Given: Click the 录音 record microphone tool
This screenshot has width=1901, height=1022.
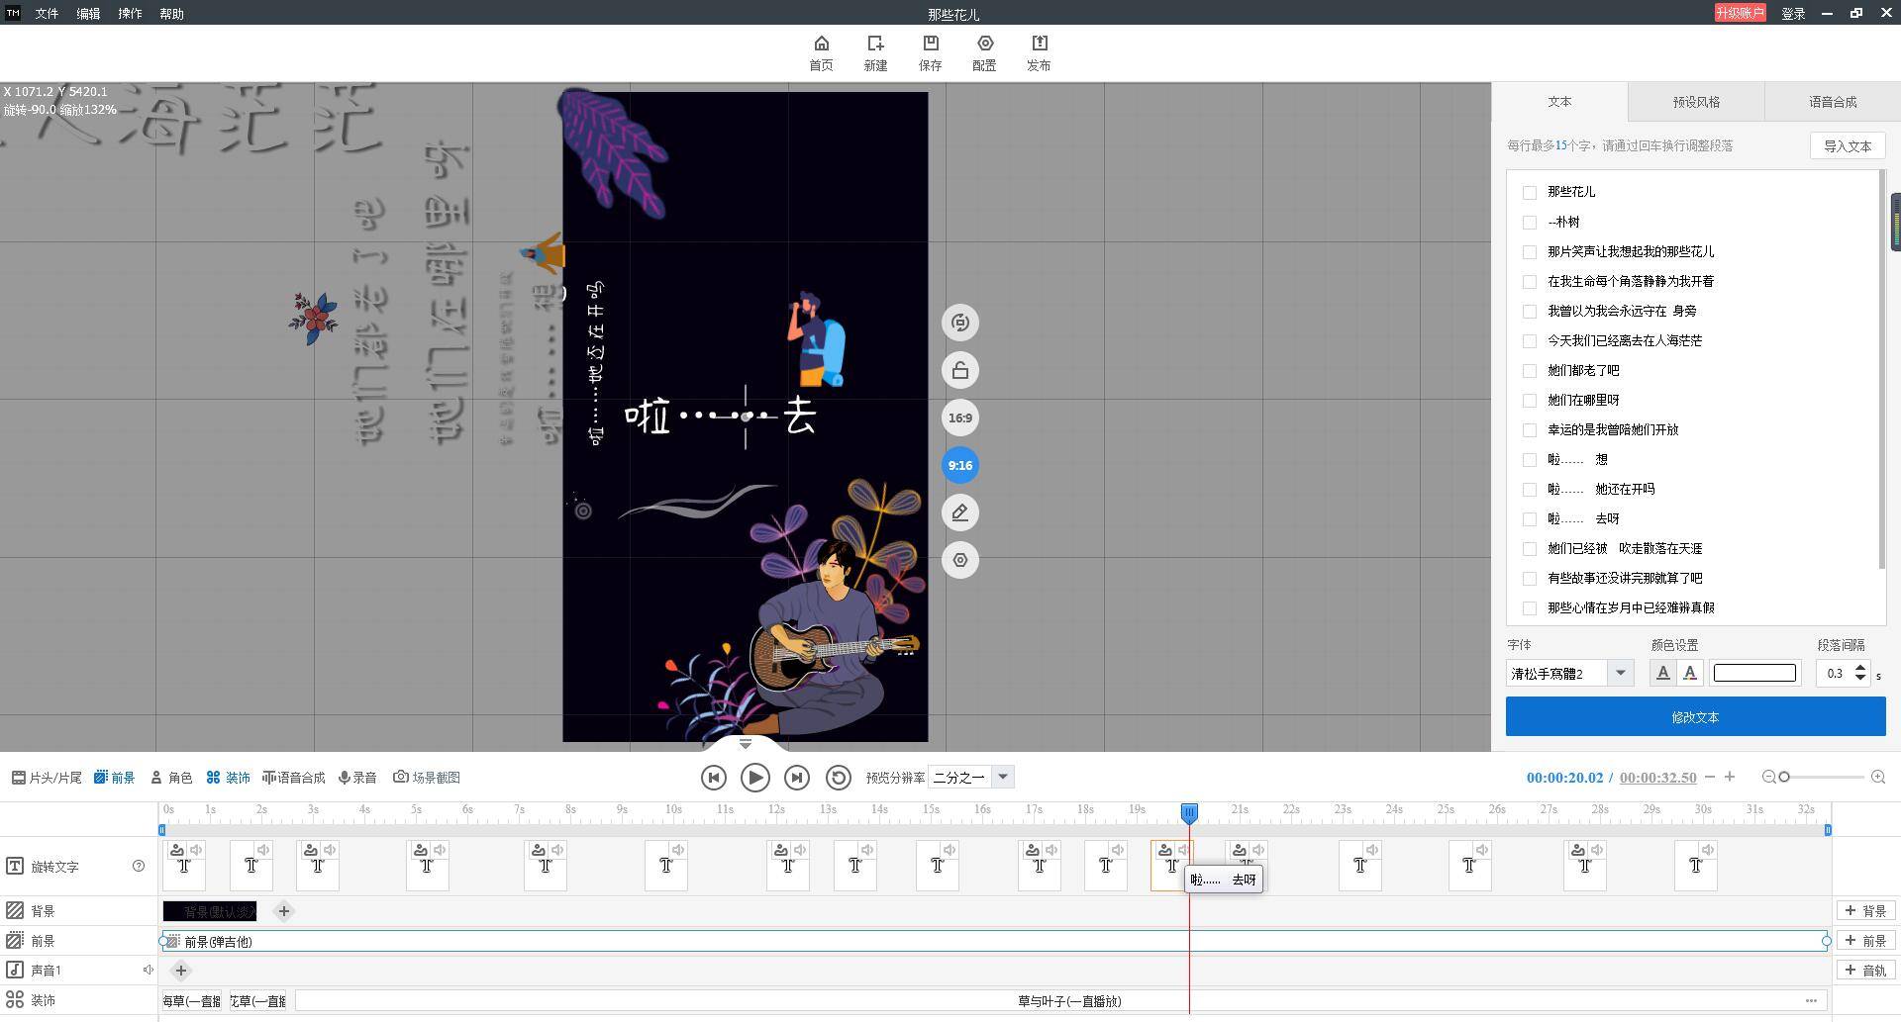Looking at the screenshot, I should [x=357, y=778].
